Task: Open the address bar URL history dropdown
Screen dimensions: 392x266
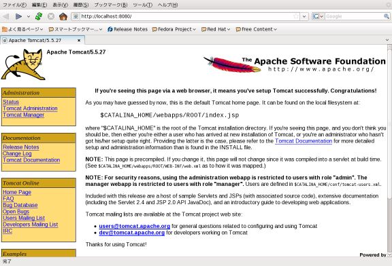Action: (304, 16)
